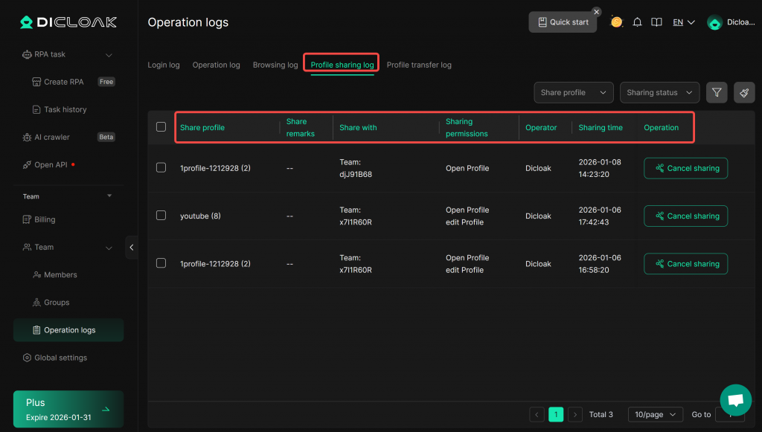
Task: Open the live chat bubble
Action: pyautogui.click(x=735, y=400)
